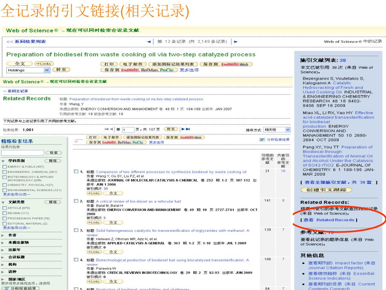Click 精炼 button for 学科类别
The width and height of the screenshot is (386, 290).
point(53,161)
